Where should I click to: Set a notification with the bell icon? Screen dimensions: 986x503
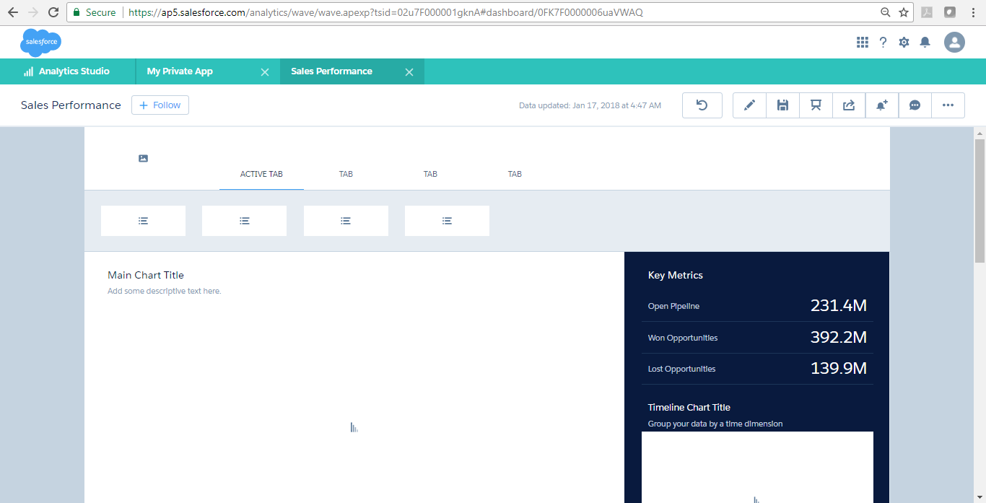pos(881,105)
